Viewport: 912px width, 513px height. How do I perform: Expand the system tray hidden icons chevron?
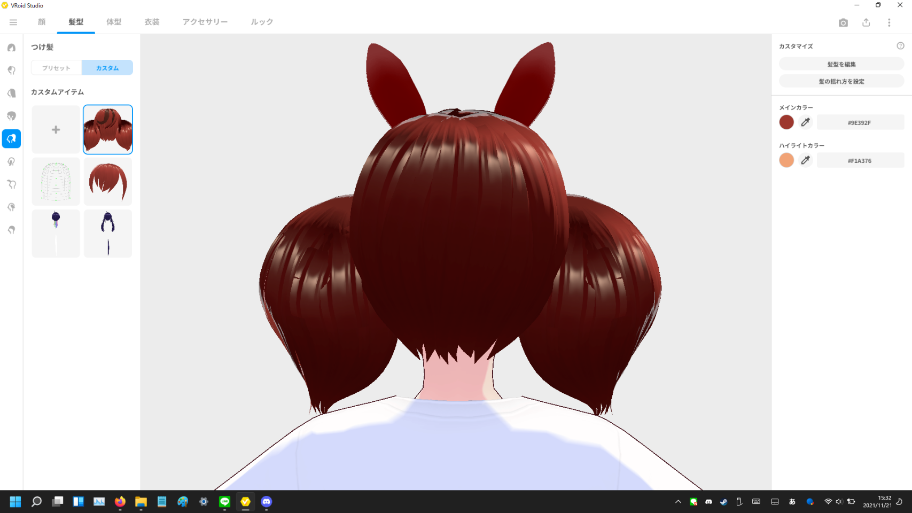[678, 502]
